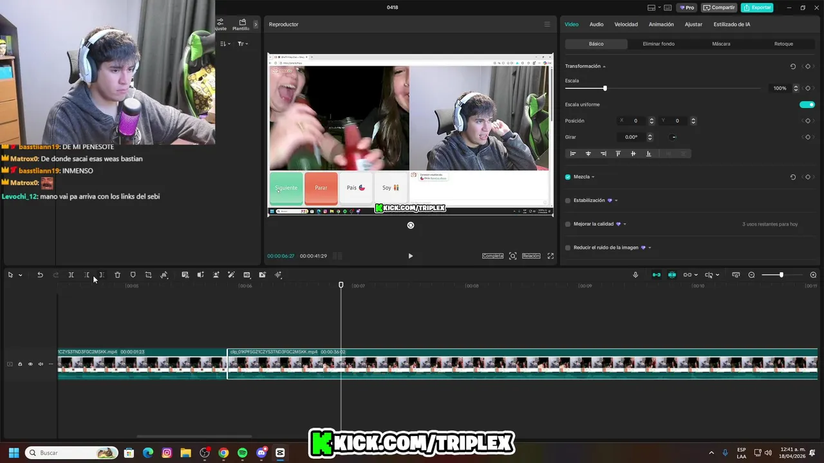Click the Relación aspect ratio button

click(x=531, y=256)
